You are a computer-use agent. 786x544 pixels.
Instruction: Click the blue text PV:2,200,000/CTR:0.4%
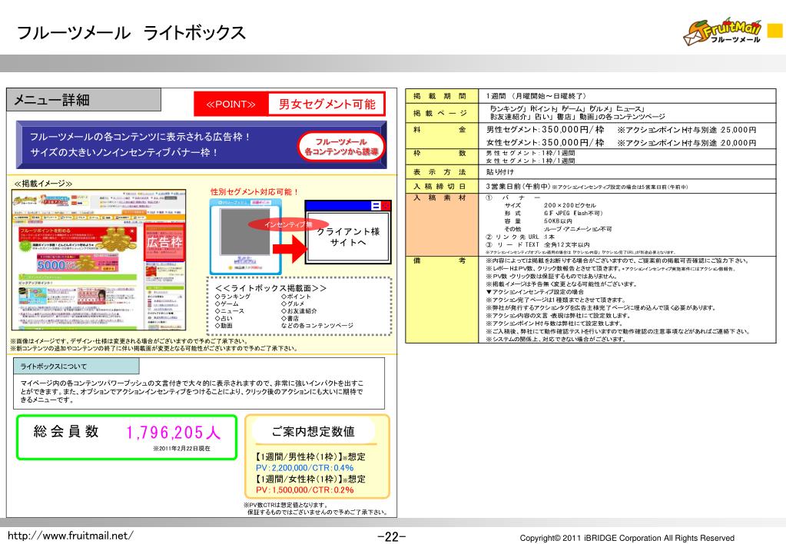click(305, 468)
